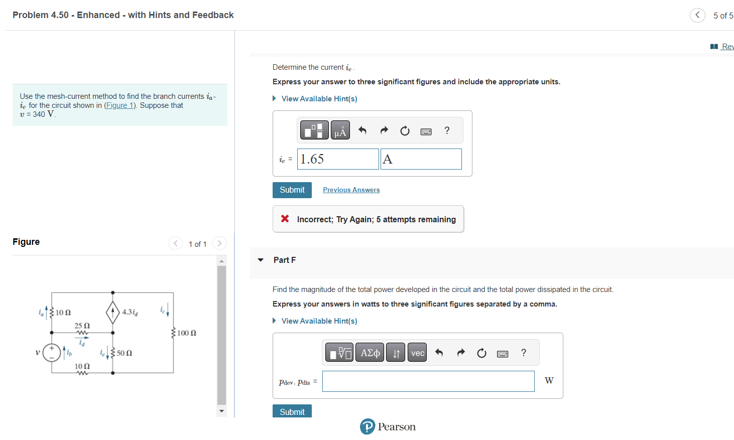Image resolution: width=734 pixels, height=440 pixels.
Task: Go to previous problem arrow
Action: (x=697, y=15)
